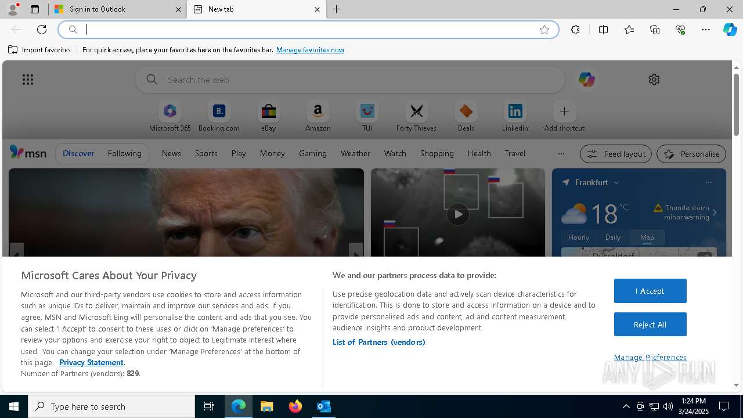Switch weather to Map tab
743x418 pixels.
(x=647, y=237)
